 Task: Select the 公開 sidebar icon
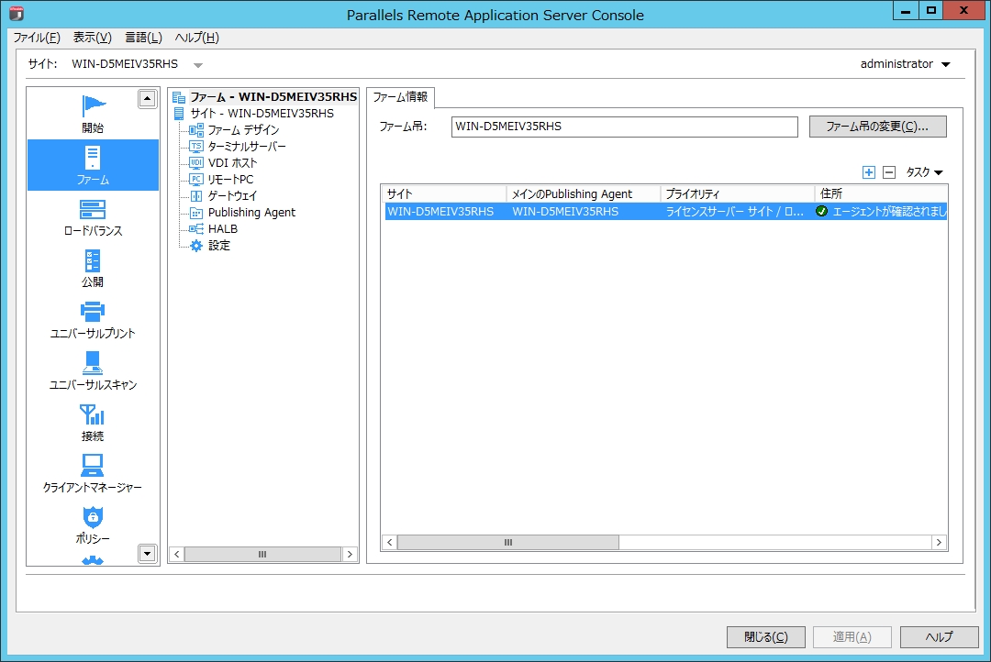pos(92,268)
